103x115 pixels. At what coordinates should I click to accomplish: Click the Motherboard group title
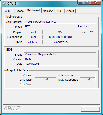14,17
